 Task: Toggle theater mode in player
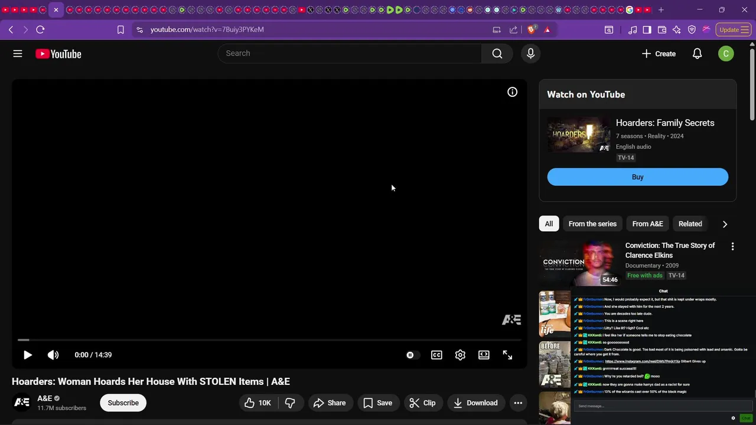point(484,355)
